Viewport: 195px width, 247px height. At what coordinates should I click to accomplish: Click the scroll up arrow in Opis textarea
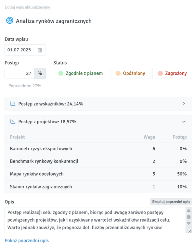188,211
